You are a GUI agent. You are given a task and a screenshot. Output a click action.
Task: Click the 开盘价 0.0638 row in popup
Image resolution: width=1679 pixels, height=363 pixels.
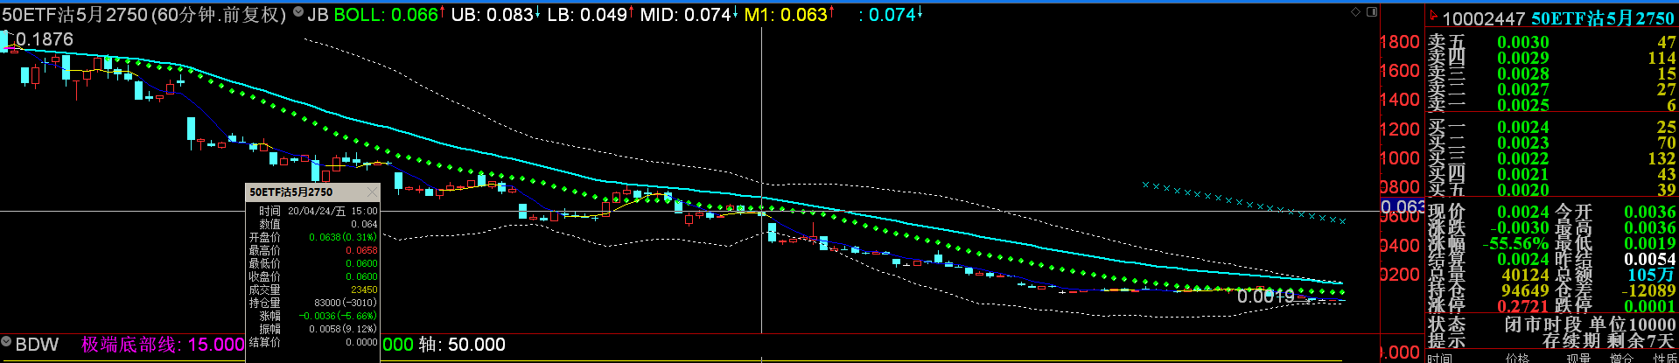point(313,237)
